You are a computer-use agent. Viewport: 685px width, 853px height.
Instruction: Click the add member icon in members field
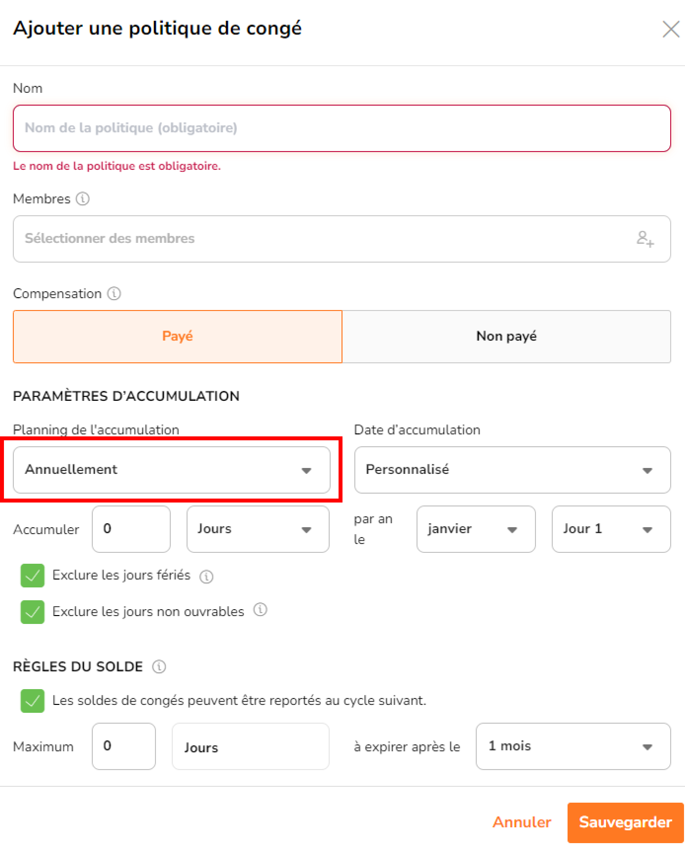pyautogui.click(x=645, y=239)
